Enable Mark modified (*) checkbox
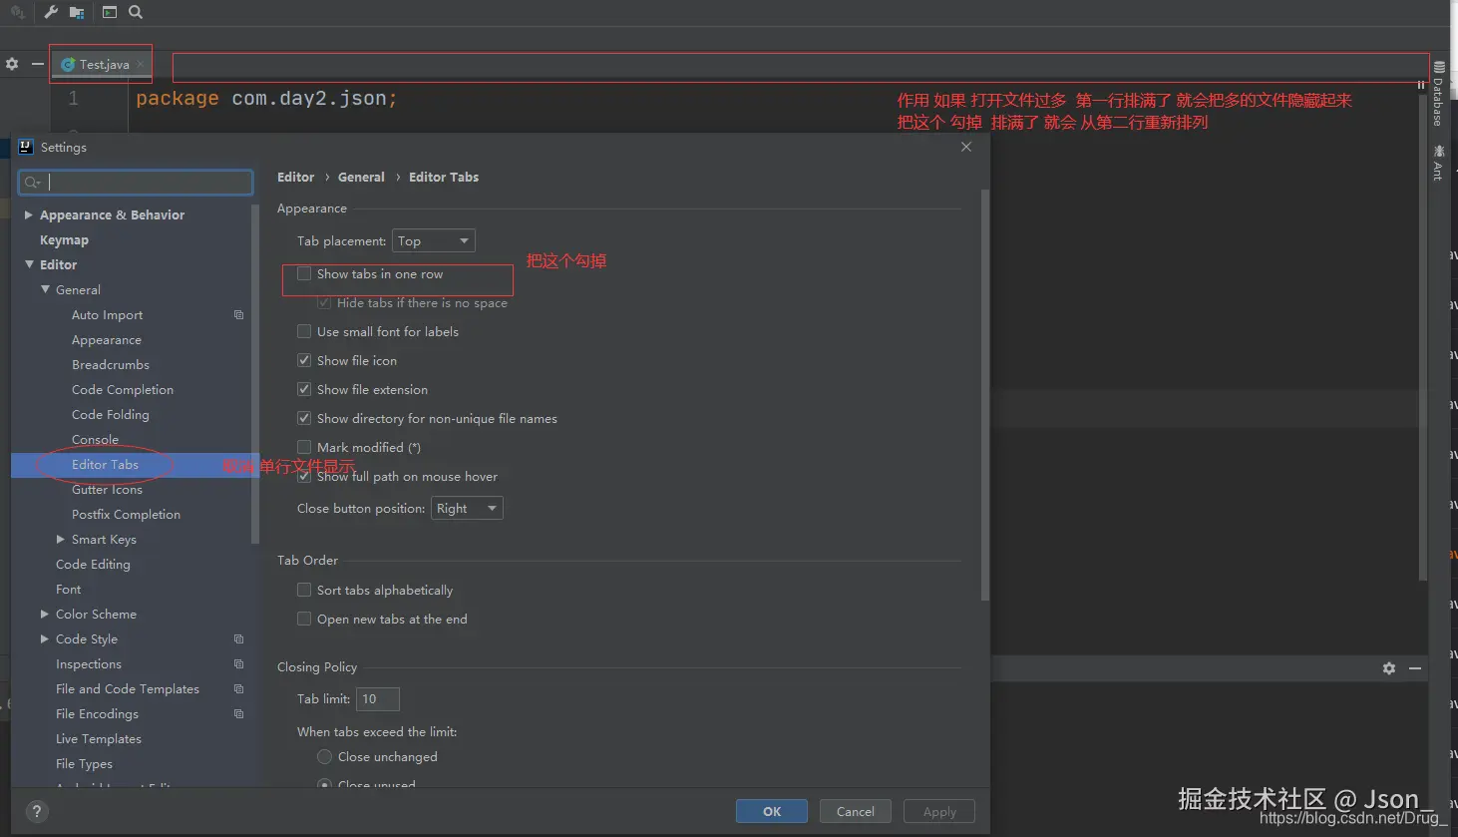The height and width of the screenshot is (837, 1458). [x=304, y=448]
